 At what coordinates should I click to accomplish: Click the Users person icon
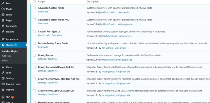3,67
